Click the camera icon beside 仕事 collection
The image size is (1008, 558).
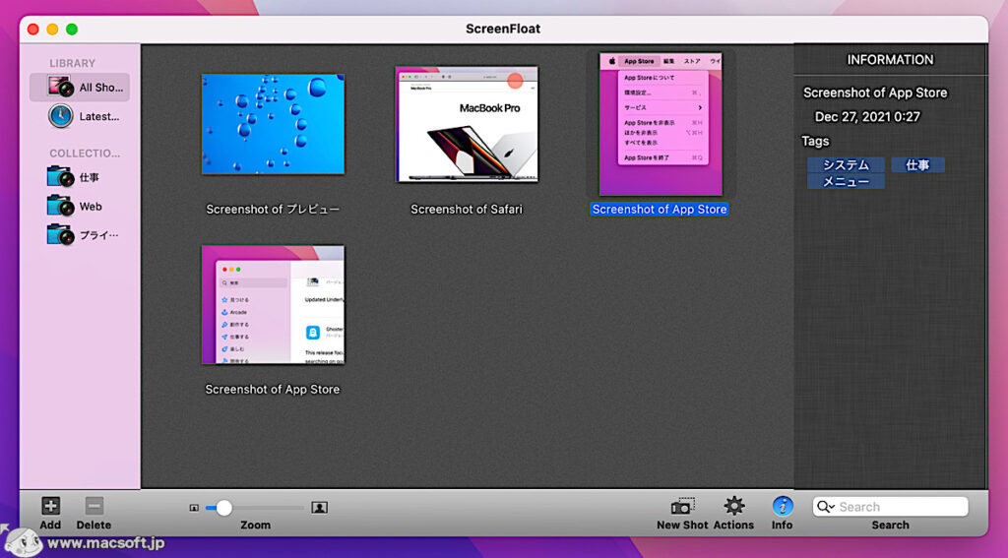click(x=60, y=177)
